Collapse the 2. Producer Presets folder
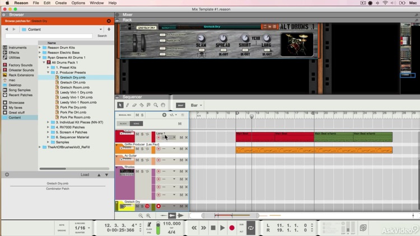 48,73
